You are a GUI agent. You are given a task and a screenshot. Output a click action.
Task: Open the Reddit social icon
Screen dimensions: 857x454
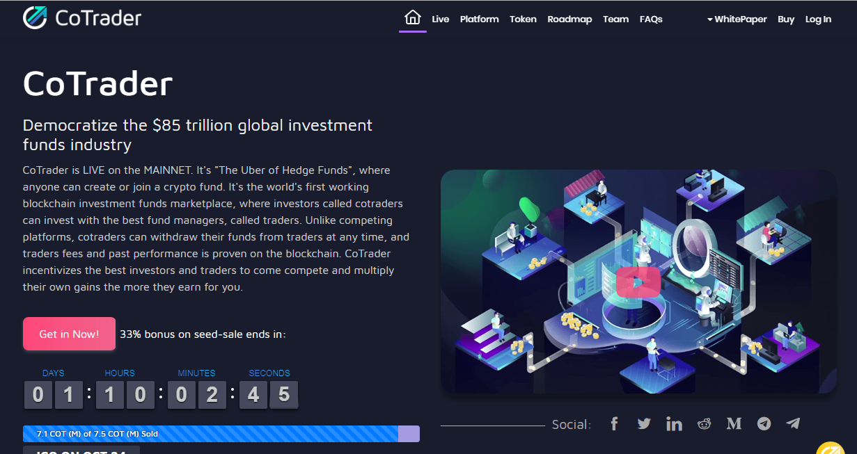pyautogui.click(x=705, y=423)
